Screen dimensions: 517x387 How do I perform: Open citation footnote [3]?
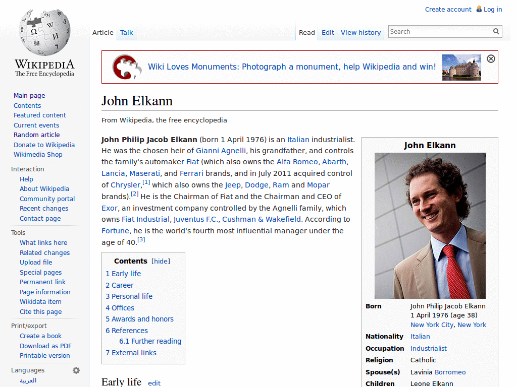(141, 239)
